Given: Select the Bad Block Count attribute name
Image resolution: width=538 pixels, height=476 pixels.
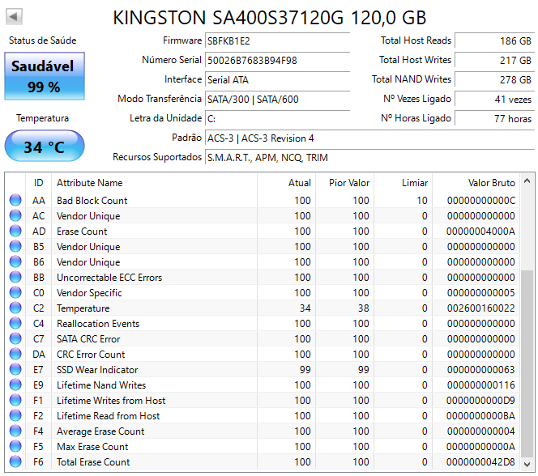Looking at the screenshot, I should pos(92,200).
